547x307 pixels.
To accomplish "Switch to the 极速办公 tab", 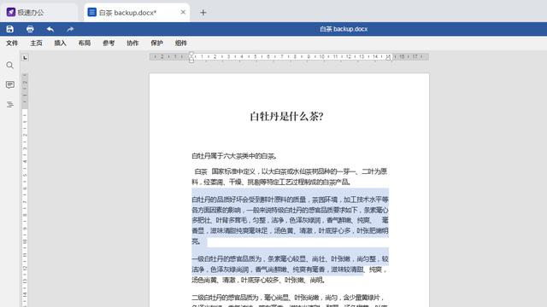I will click(x=38, y=12).
